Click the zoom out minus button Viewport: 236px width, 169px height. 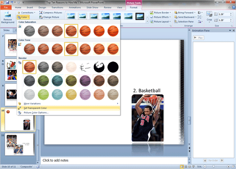pos(205,167)
